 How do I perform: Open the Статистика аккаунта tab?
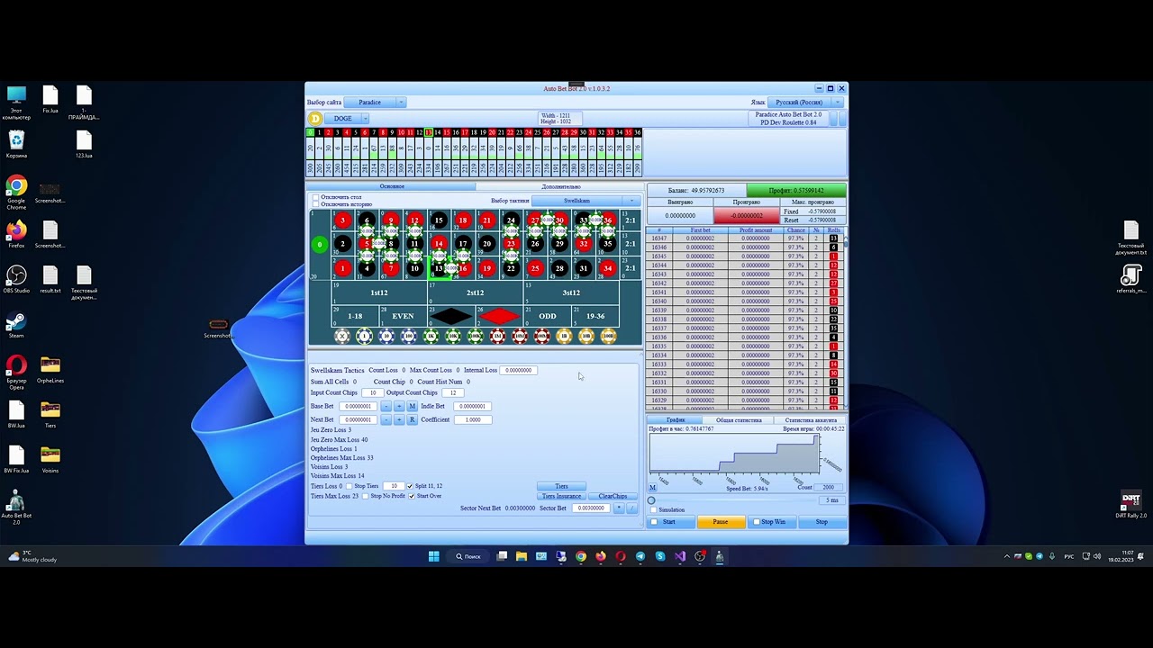[811, 420]
